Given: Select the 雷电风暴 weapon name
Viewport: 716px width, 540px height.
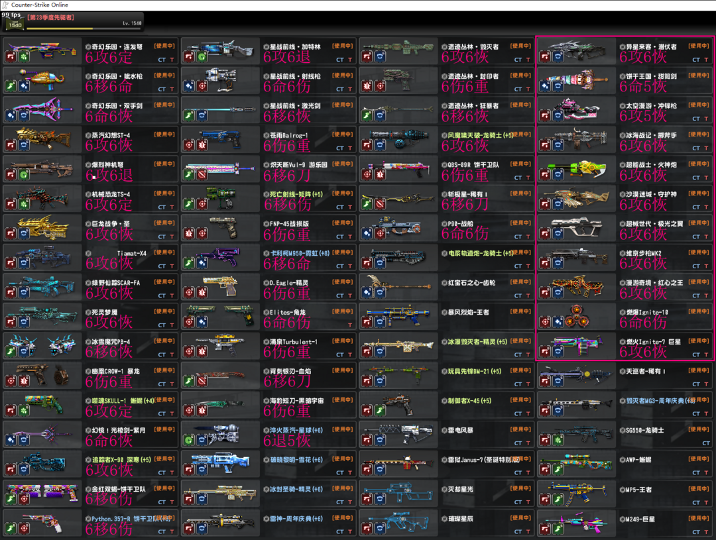Looking at the screenshot, I should [461, 431].
